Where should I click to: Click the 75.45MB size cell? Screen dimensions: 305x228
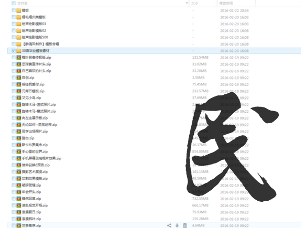[199, 84]
